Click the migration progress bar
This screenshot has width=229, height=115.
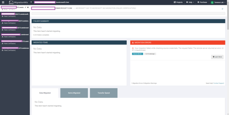pos(129,14)
